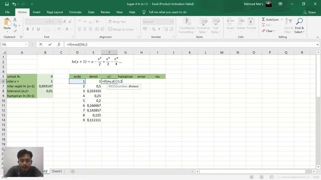Open the font size dropdown
This screenshot has height=180, width=321.
pos(60,21)
